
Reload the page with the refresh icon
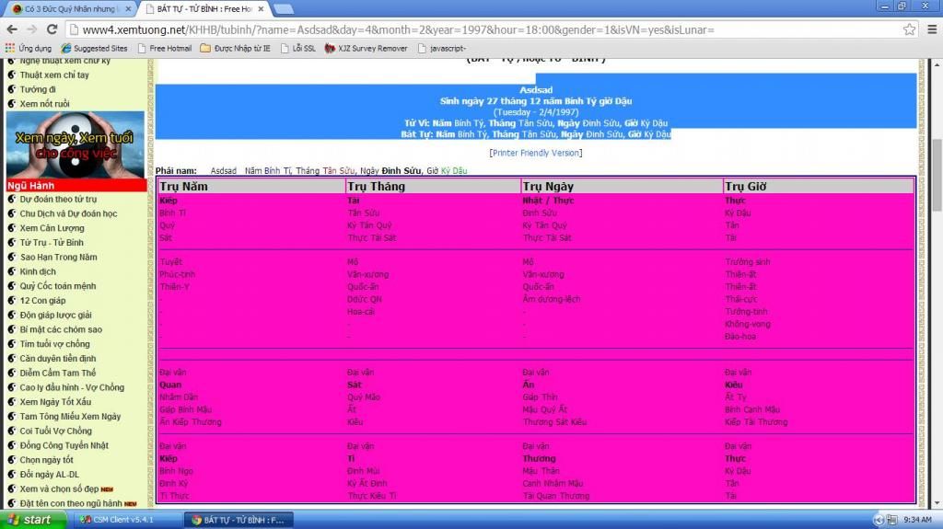(x=52, y=29)
